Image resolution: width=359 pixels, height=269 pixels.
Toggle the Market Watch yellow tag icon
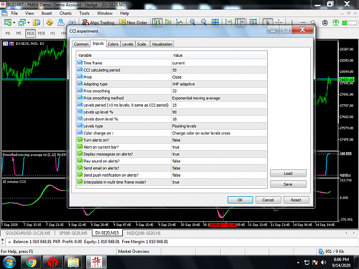coord(49,22)
